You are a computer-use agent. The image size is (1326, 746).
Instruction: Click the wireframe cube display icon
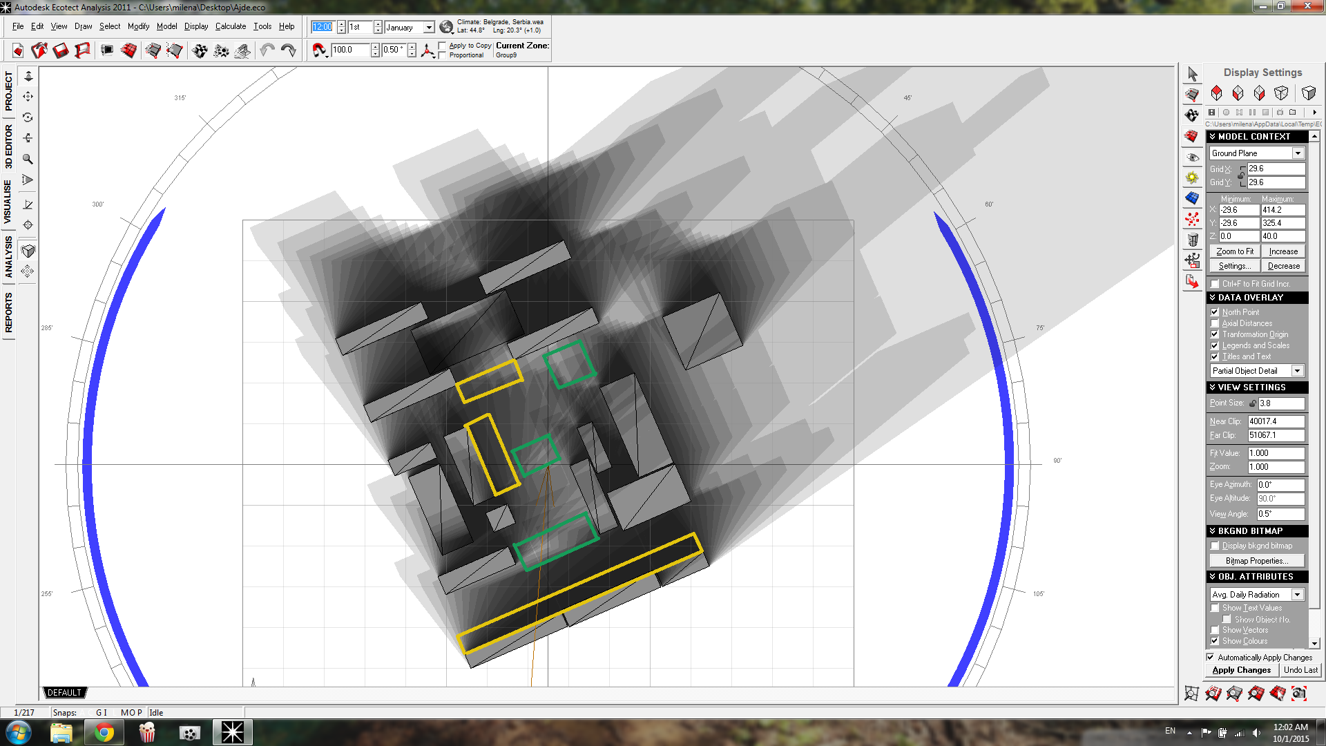1281,93
